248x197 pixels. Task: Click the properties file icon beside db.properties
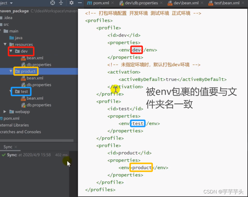[23, 65]
